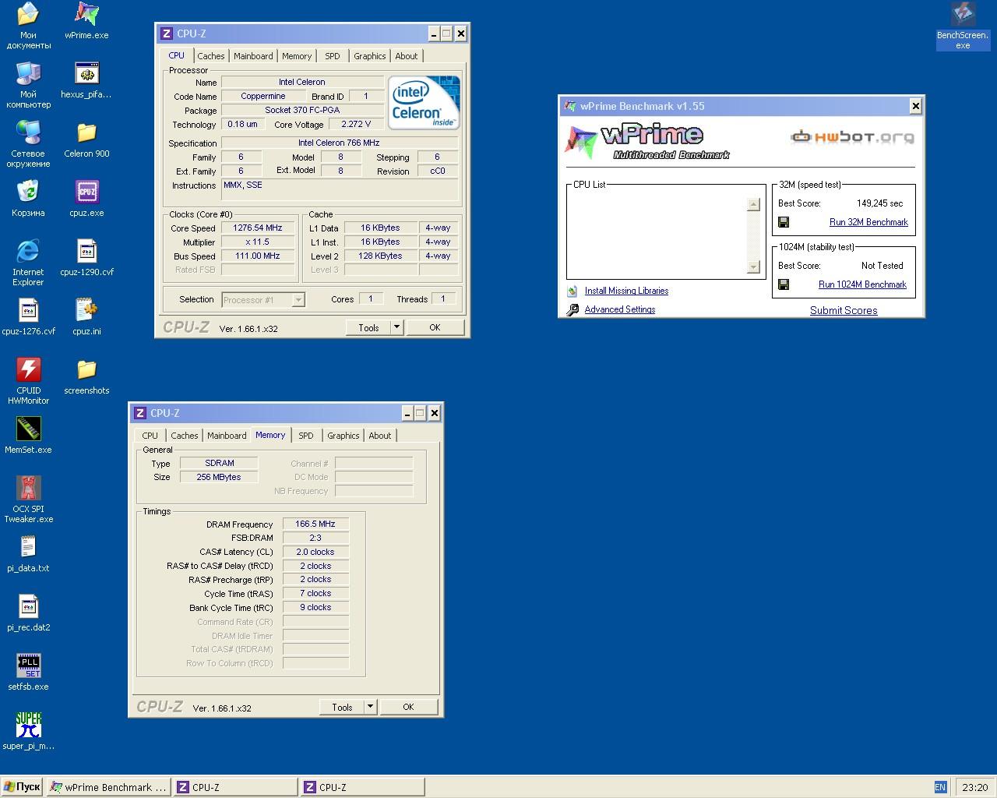
Task: Click Run 1024M Benchmark link
Action: coord(862,284)
